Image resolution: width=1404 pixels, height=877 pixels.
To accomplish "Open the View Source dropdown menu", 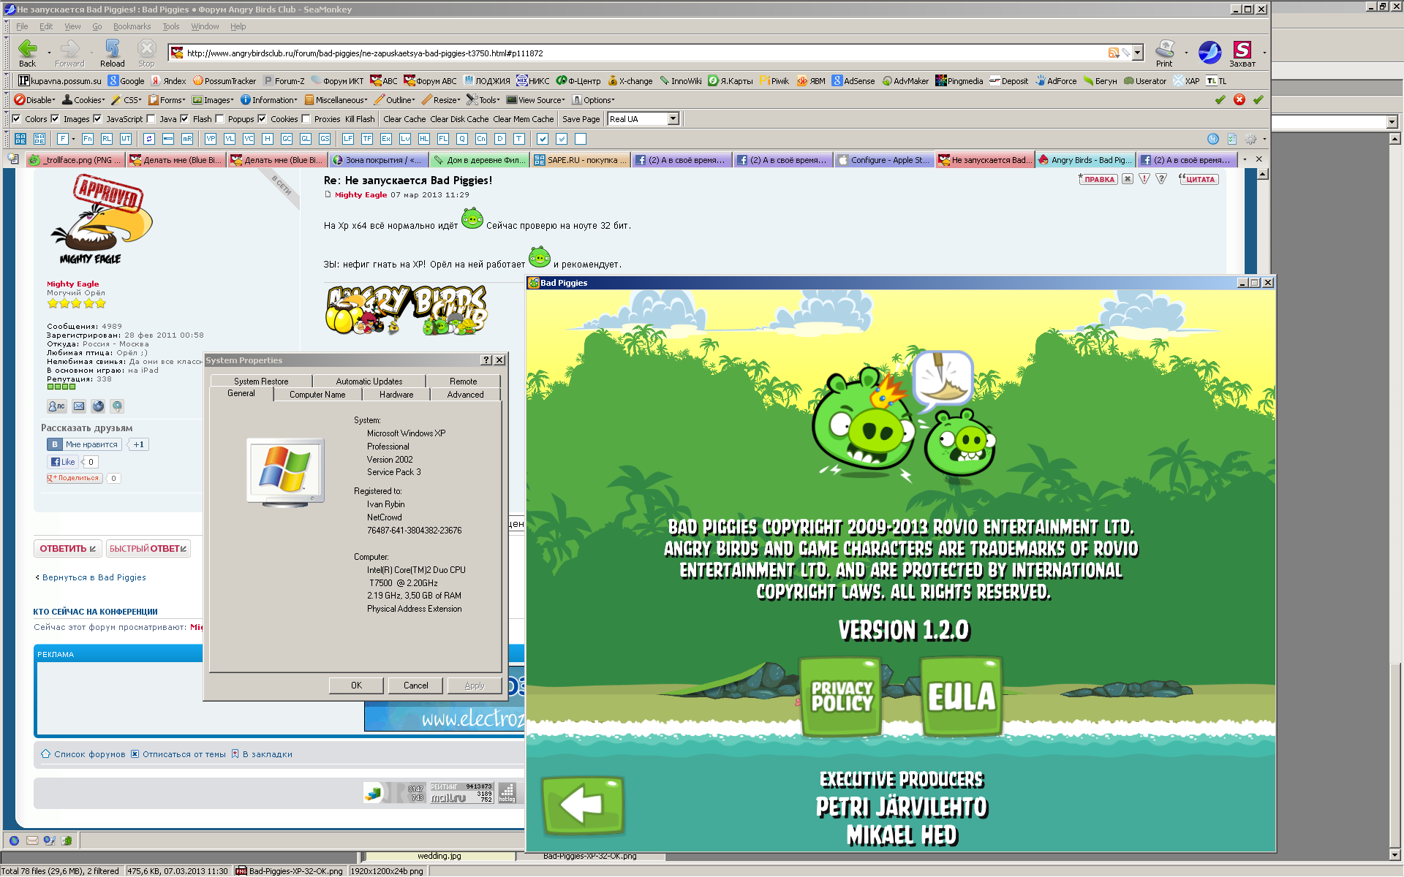I will click(x=536, y=100).
